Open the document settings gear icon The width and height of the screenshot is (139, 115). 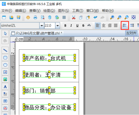tap(28, 17)
